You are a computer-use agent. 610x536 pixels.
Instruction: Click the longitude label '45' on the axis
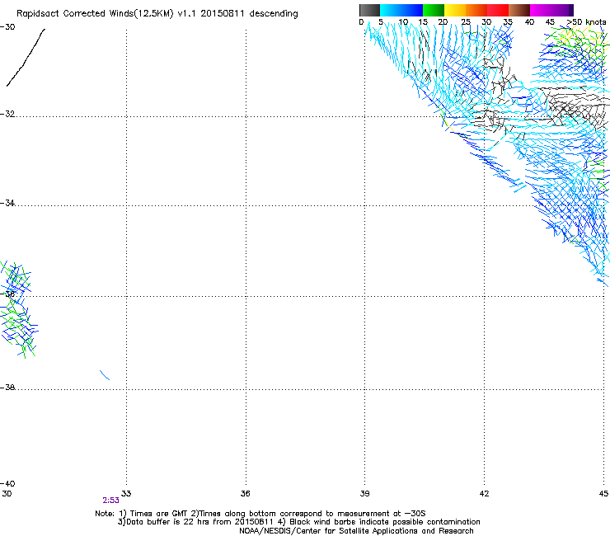[603, 494]
